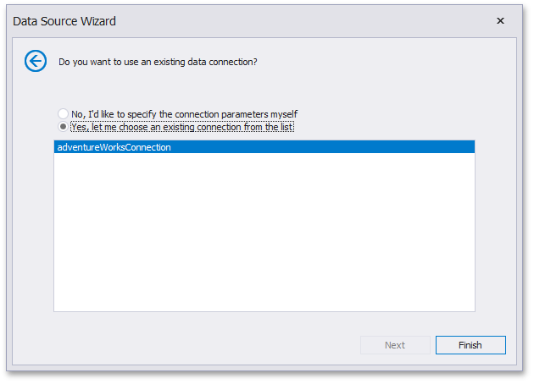Click empty area of the connection list
This screenshot has width=534, height=384.
click(264, 232)
